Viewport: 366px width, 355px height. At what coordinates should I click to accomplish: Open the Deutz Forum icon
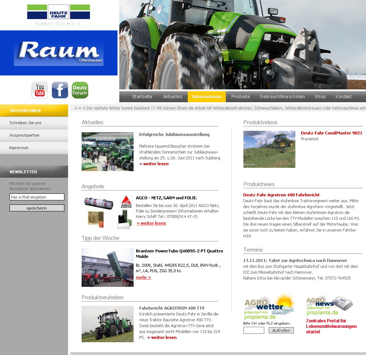click(x=80, y=90)
